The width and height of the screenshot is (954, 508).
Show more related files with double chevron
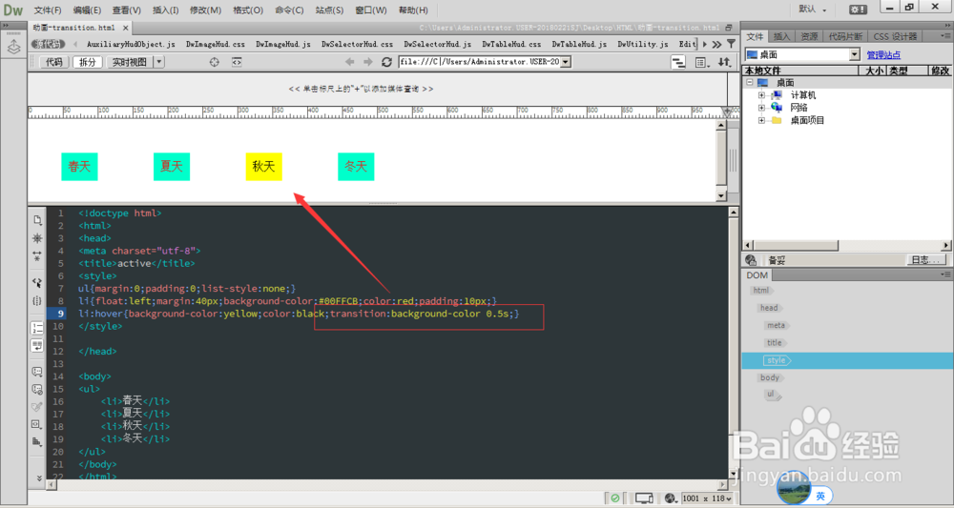tap(716, 45)
